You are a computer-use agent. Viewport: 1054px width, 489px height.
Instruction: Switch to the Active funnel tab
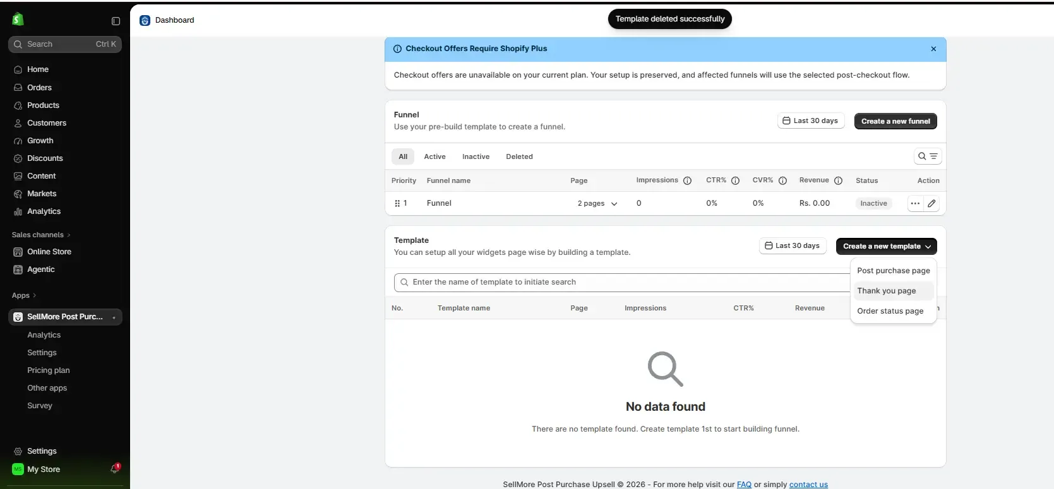point(434,156)
